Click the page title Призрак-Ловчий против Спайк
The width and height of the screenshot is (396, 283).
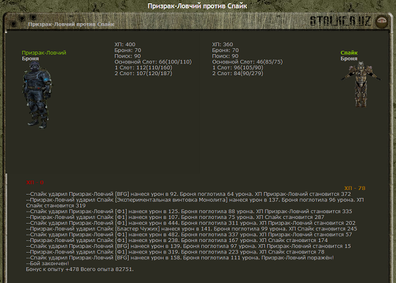(x=197, y=6)
